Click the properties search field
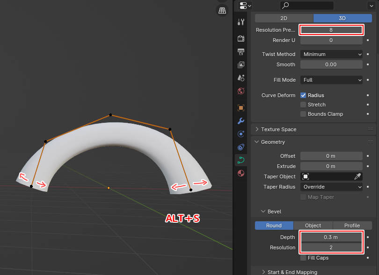 307,6
